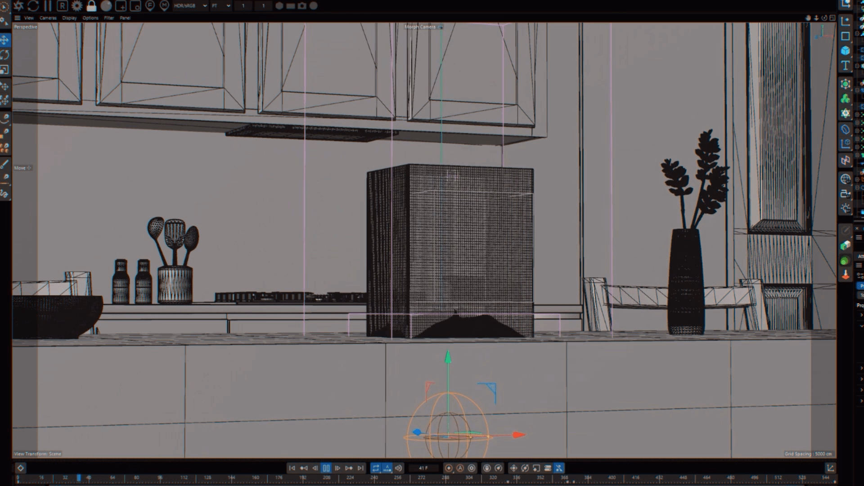
Task: Click the rectangle spline icon
Action: [846, 36]
